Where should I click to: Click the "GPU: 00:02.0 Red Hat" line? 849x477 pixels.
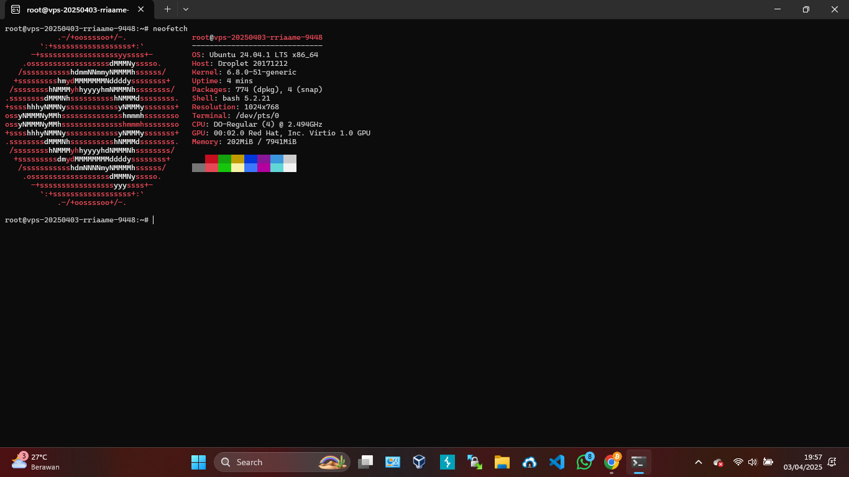point(281,133)
